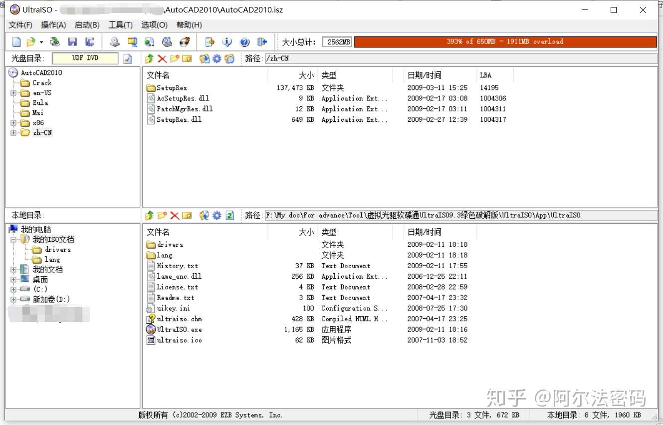Screen dimensions: 663x425
Task: Click the 2562MB total size field
Action: coord(337,42)
